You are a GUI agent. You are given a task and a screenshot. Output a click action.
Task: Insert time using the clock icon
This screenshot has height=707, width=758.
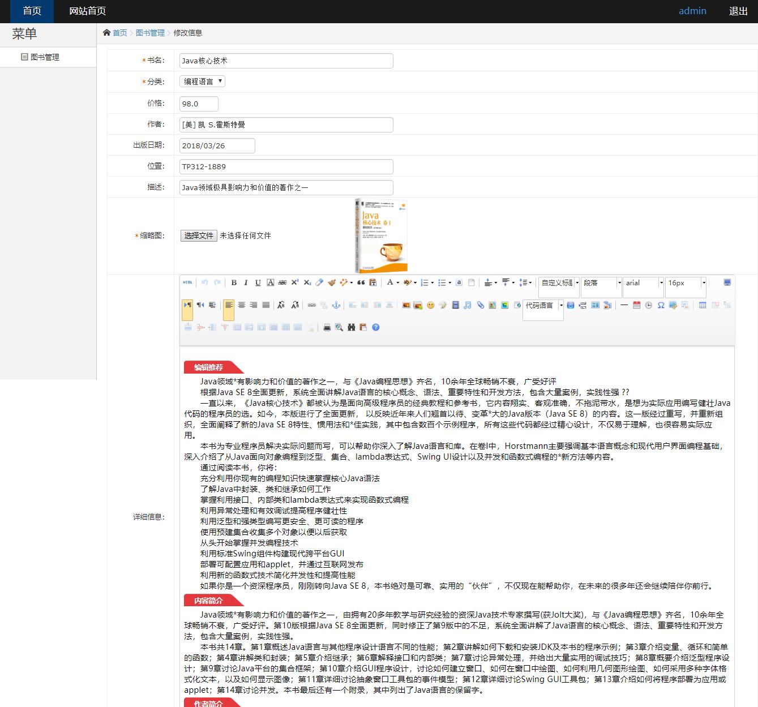point(649,305)
